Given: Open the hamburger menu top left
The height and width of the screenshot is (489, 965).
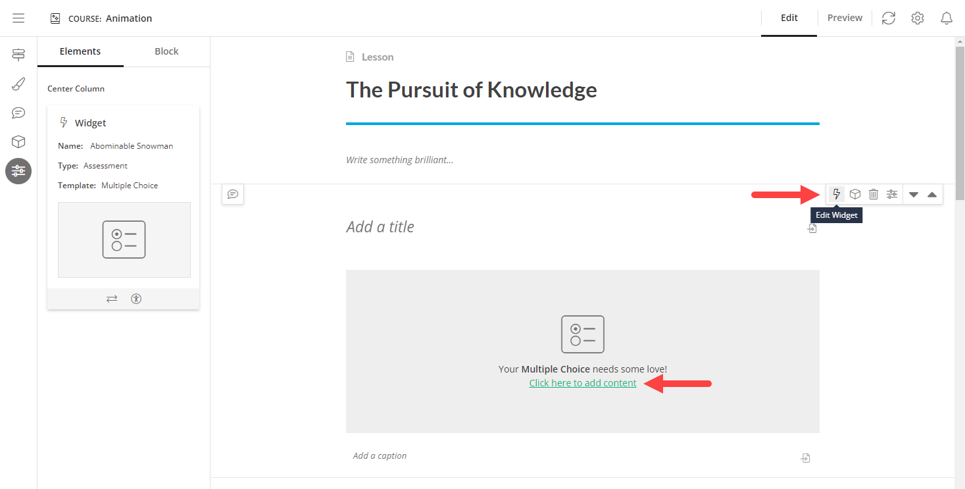Looking at the screenshot, I should point(18,18).
